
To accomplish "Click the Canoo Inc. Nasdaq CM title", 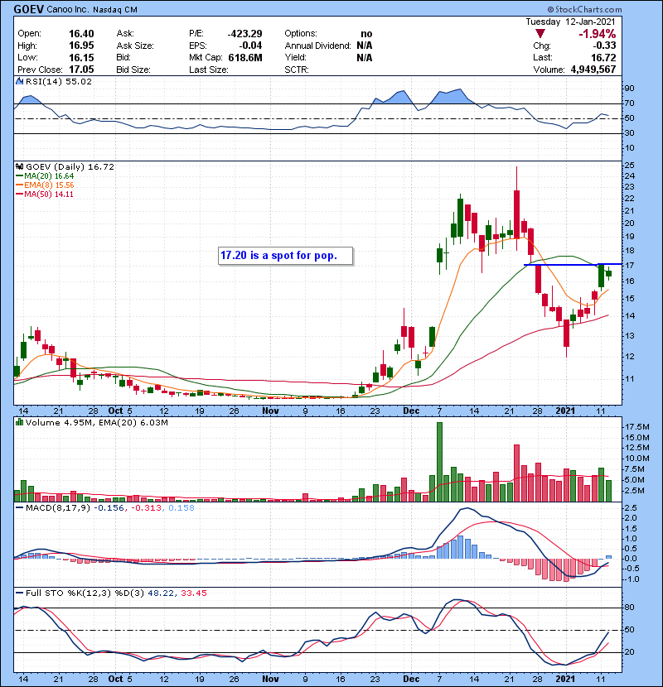I will pos(92,10).
